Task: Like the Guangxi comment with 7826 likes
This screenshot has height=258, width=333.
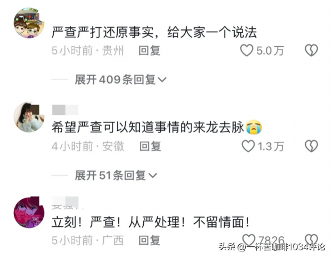Action: coord(249,240)
